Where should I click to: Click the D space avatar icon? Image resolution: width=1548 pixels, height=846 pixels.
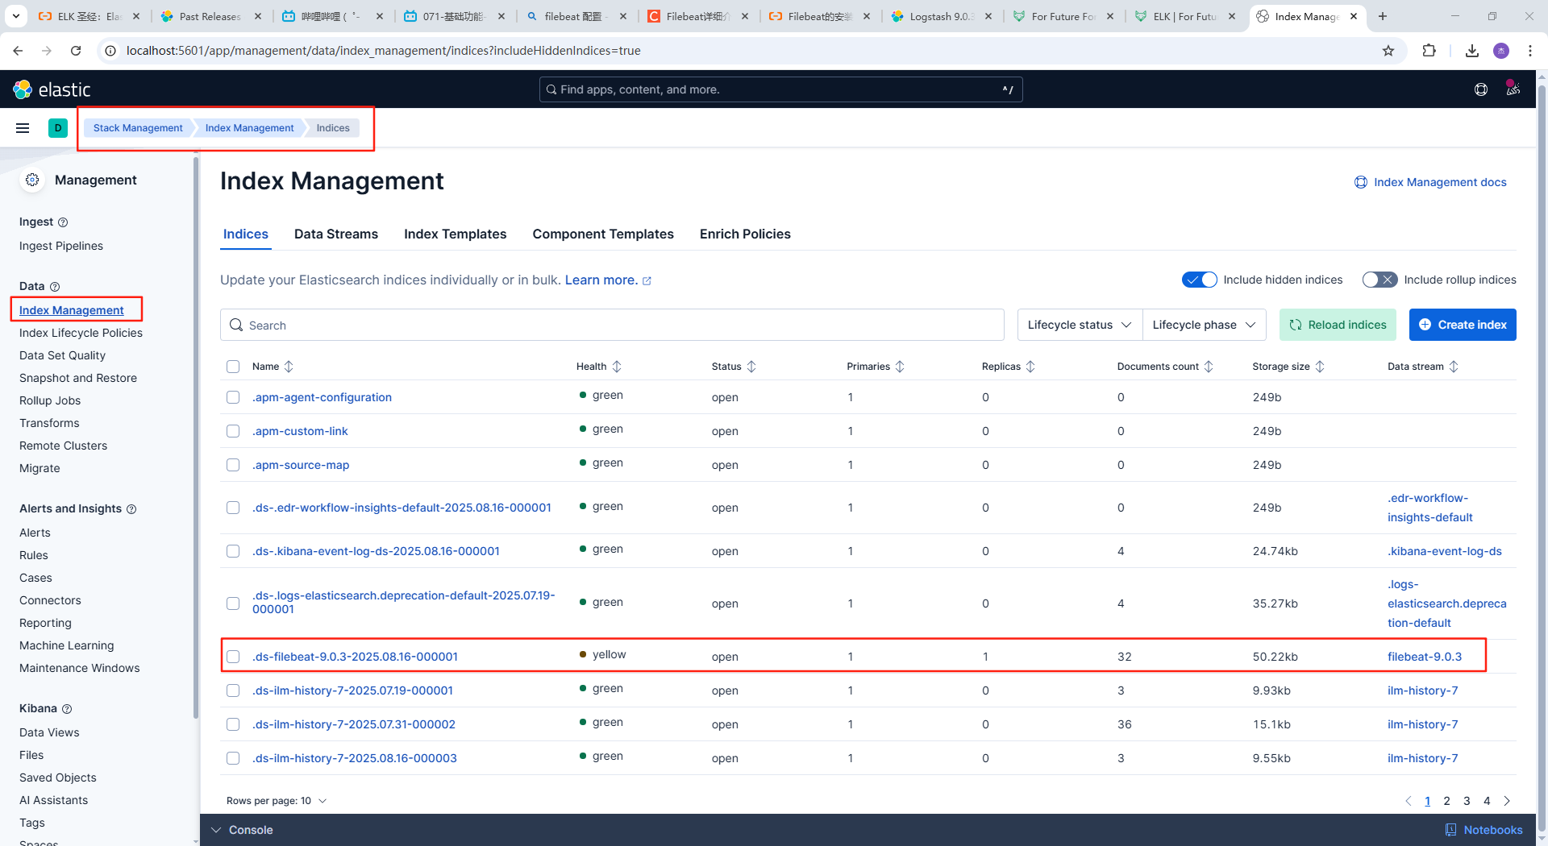(58, 128)
